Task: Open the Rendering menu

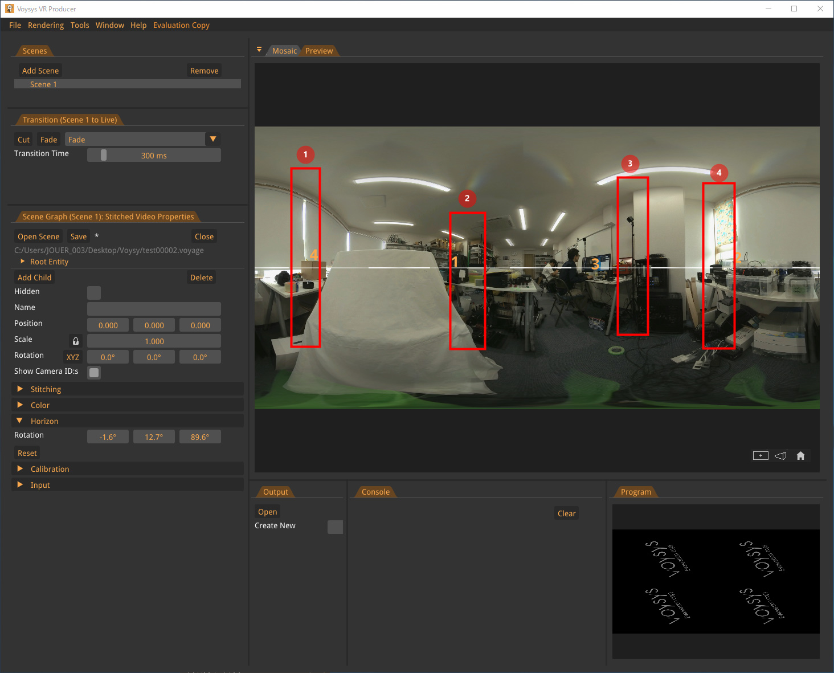Action: (46, 25)
